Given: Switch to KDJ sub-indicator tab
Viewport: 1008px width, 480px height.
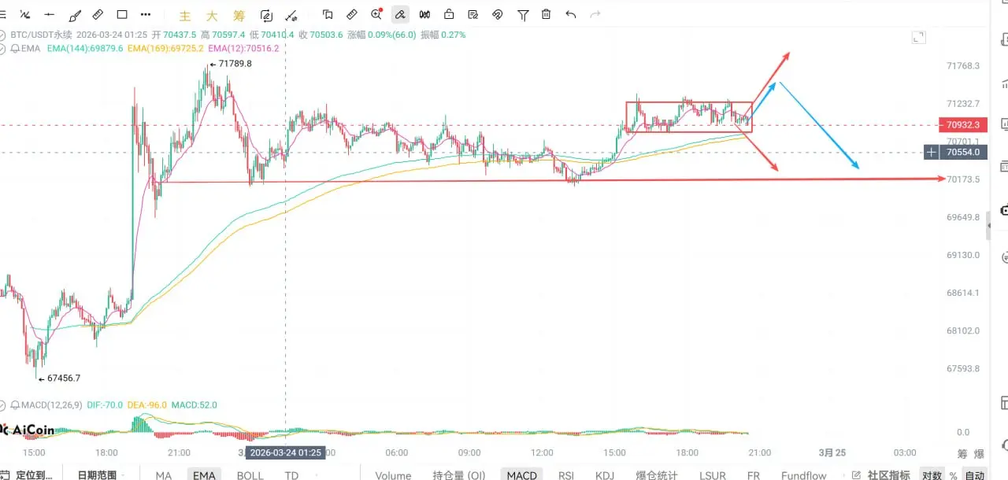Looking at the screenshot, I should point(605,475).
